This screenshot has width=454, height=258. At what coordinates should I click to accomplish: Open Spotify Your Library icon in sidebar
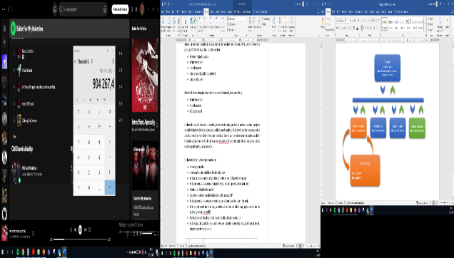point(4,29)
